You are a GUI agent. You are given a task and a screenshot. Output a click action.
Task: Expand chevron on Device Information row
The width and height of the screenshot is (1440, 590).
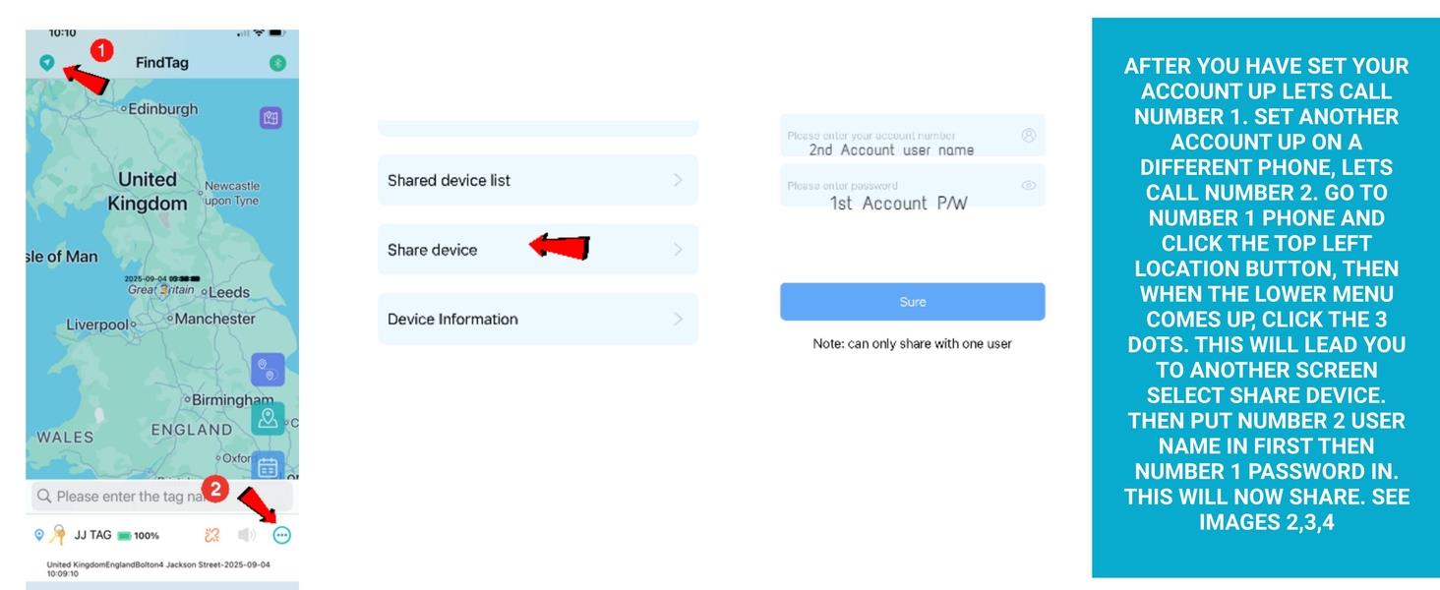point(678,319)
